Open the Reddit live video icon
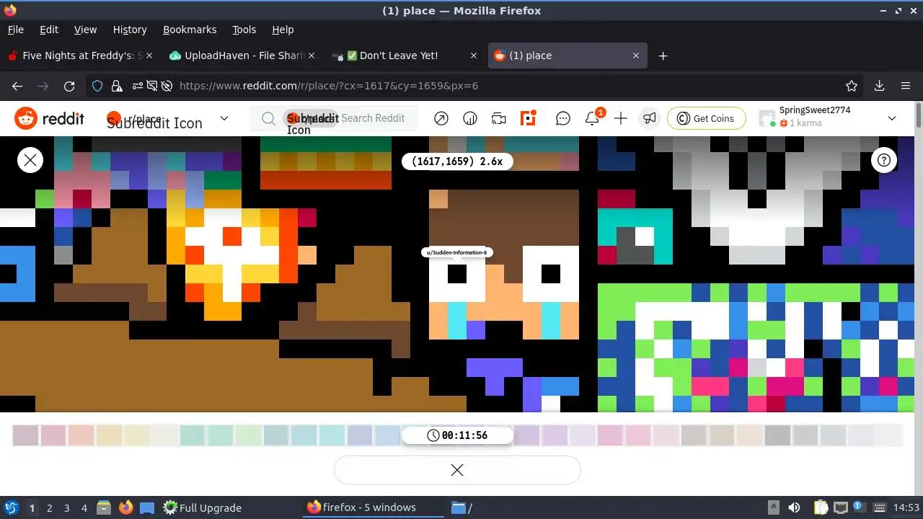 (499, 119)
